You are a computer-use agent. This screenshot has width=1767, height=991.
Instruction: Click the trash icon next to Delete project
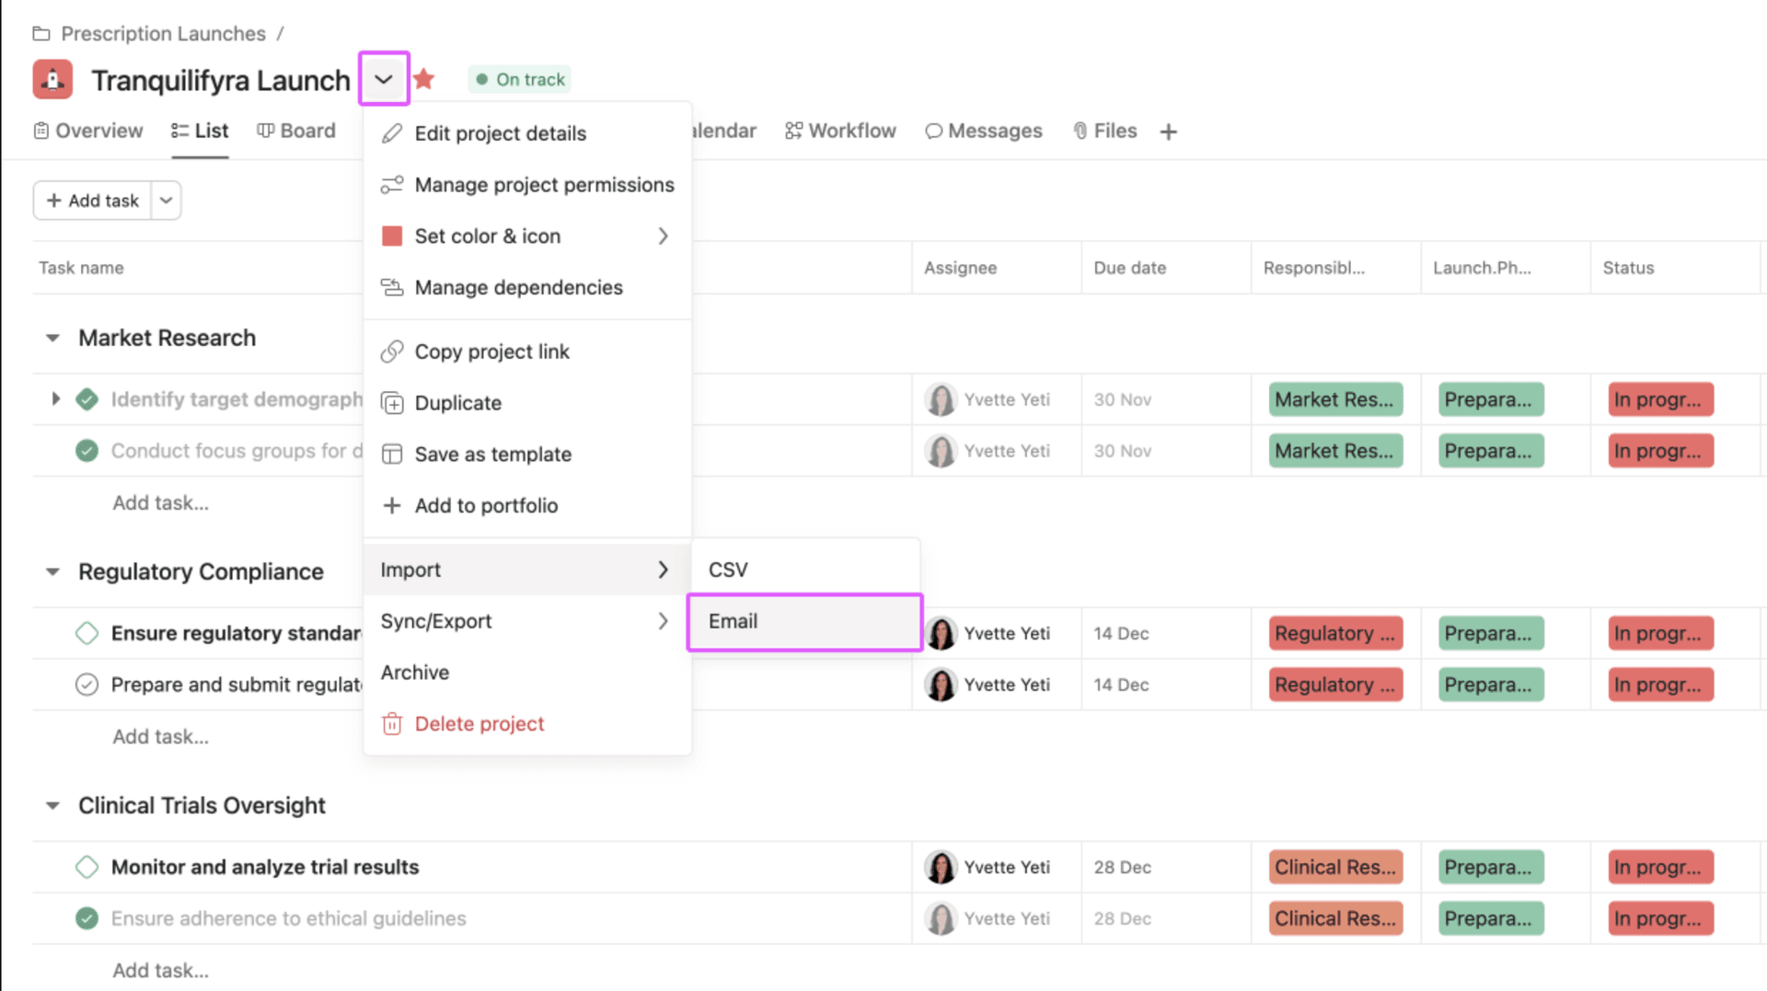click(x=391, y=723)
